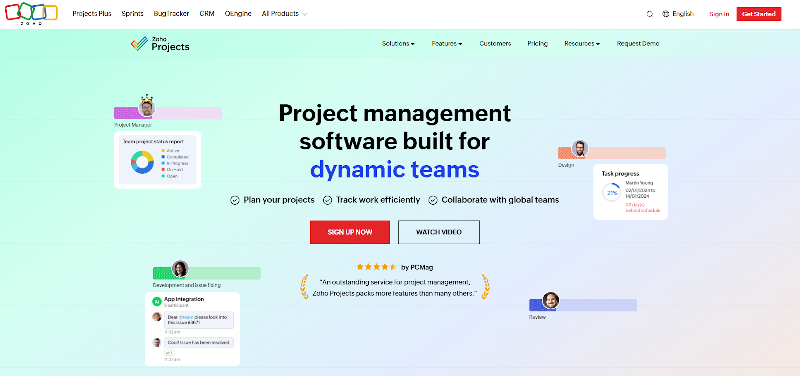Viewport: 800px width, 376px height.
Task: Expand the All Products dropdown
Action: click(284, 14)
